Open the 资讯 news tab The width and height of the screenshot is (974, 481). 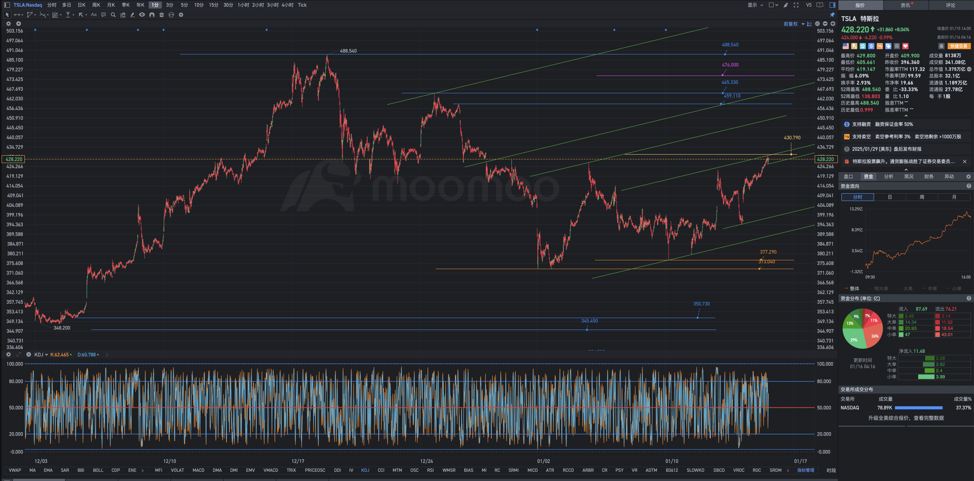(x=905, y=5)
